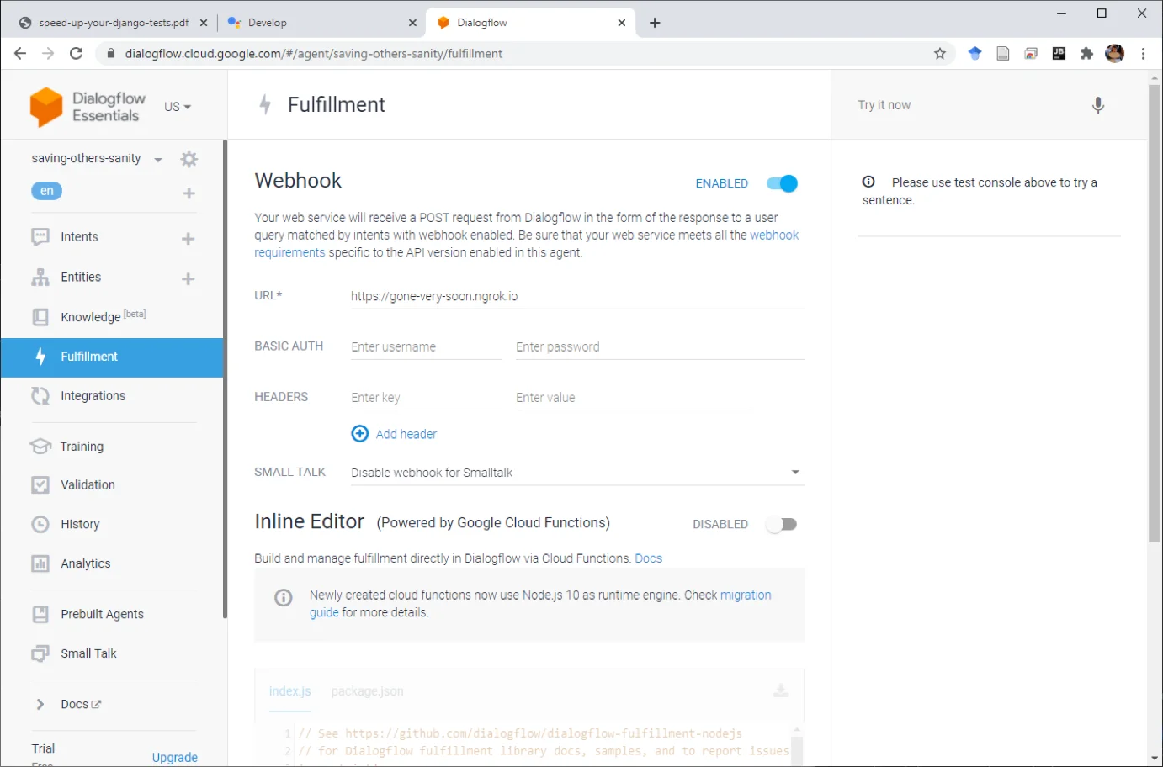
Task: Open Chrome three-dot menu
Action: [1143, 54]
